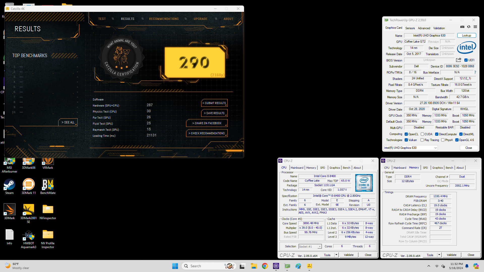
Task: Click the CPU-Z taskbar icon
Action: [x=276, y=266]
